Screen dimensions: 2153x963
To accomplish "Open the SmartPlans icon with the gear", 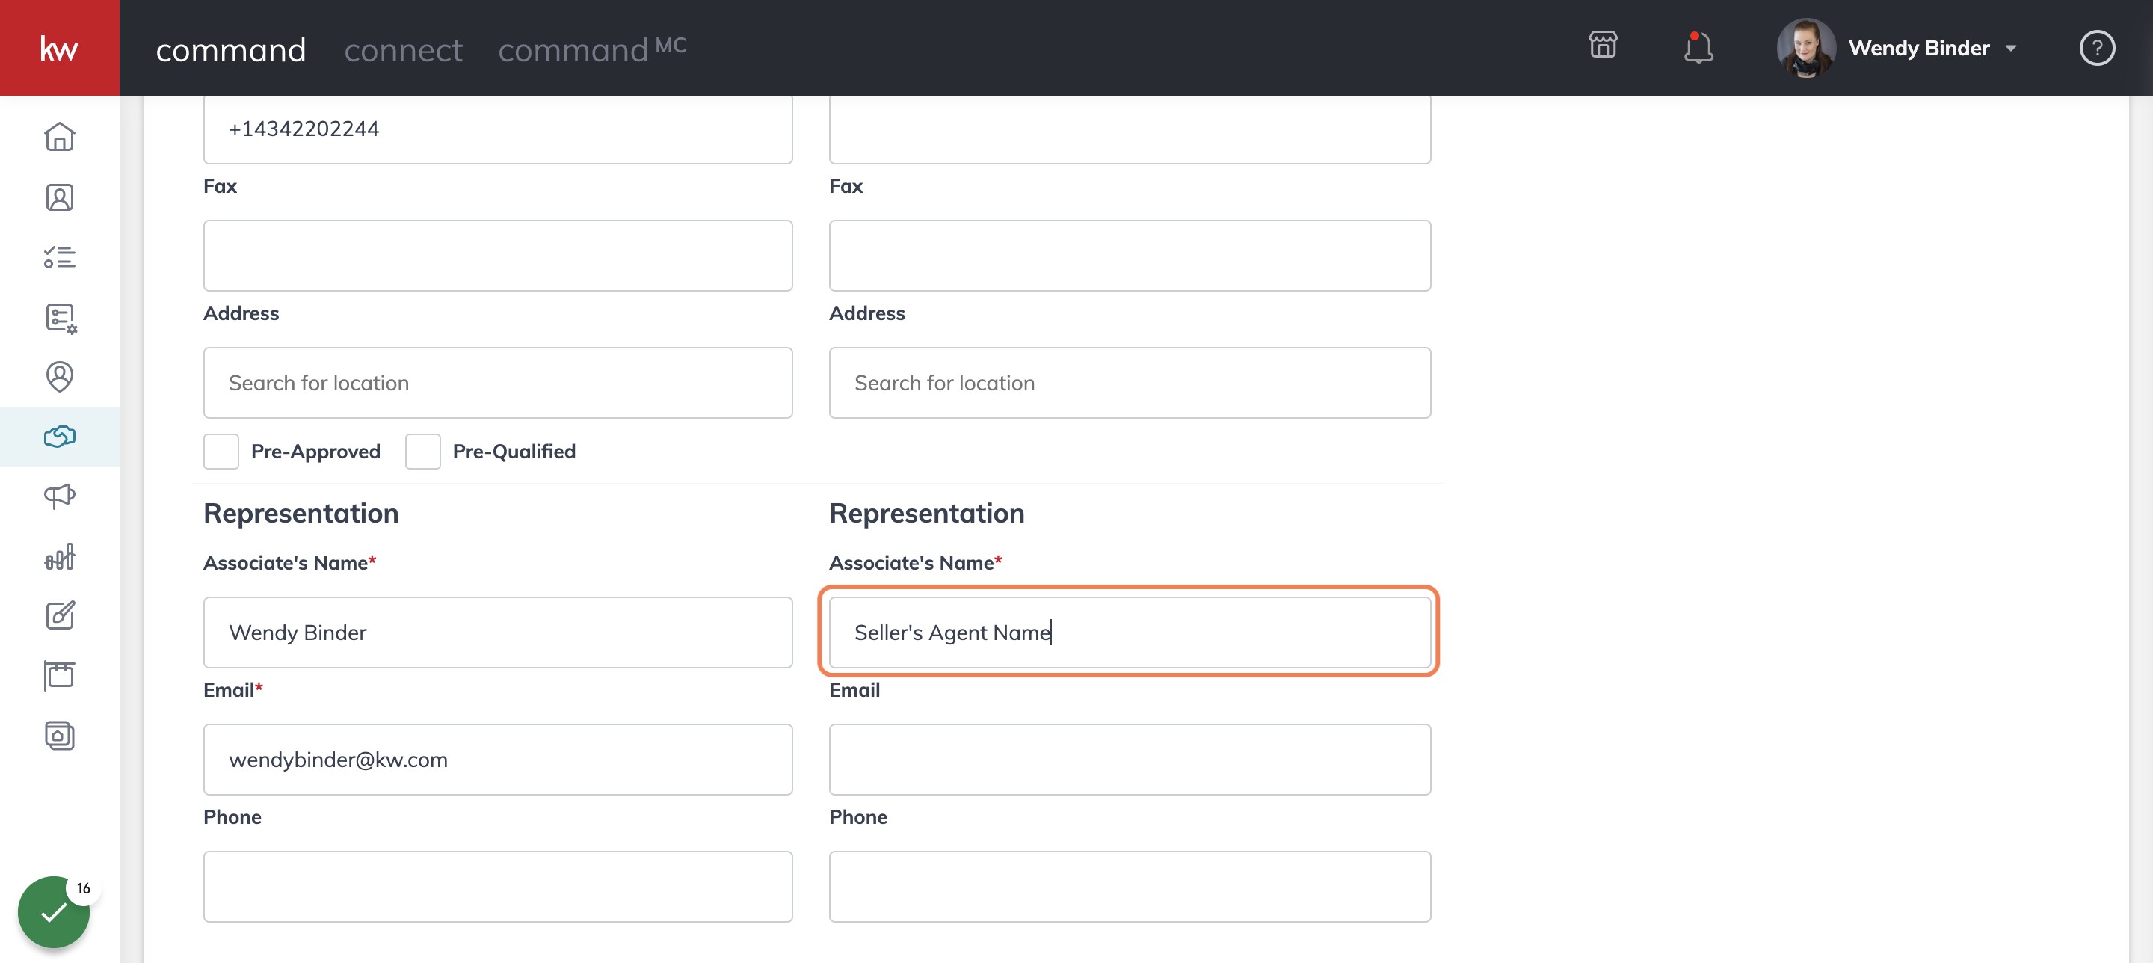I will point(60,318).
